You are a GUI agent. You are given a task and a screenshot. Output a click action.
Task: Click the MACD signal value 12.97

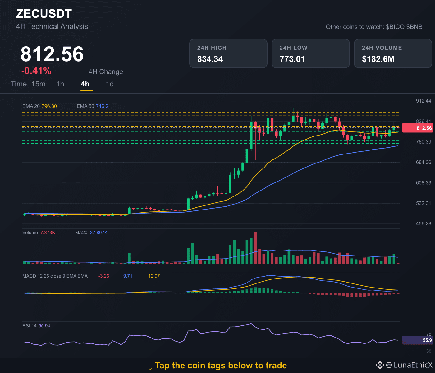[154, 276]
